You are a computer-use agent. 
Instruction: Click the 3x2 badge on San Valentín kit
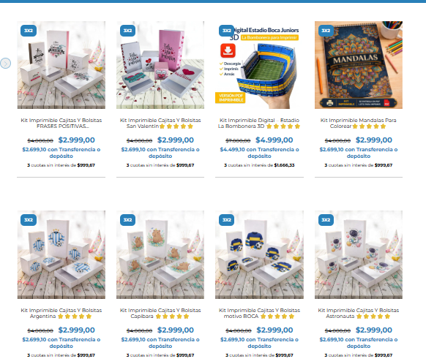127,31
